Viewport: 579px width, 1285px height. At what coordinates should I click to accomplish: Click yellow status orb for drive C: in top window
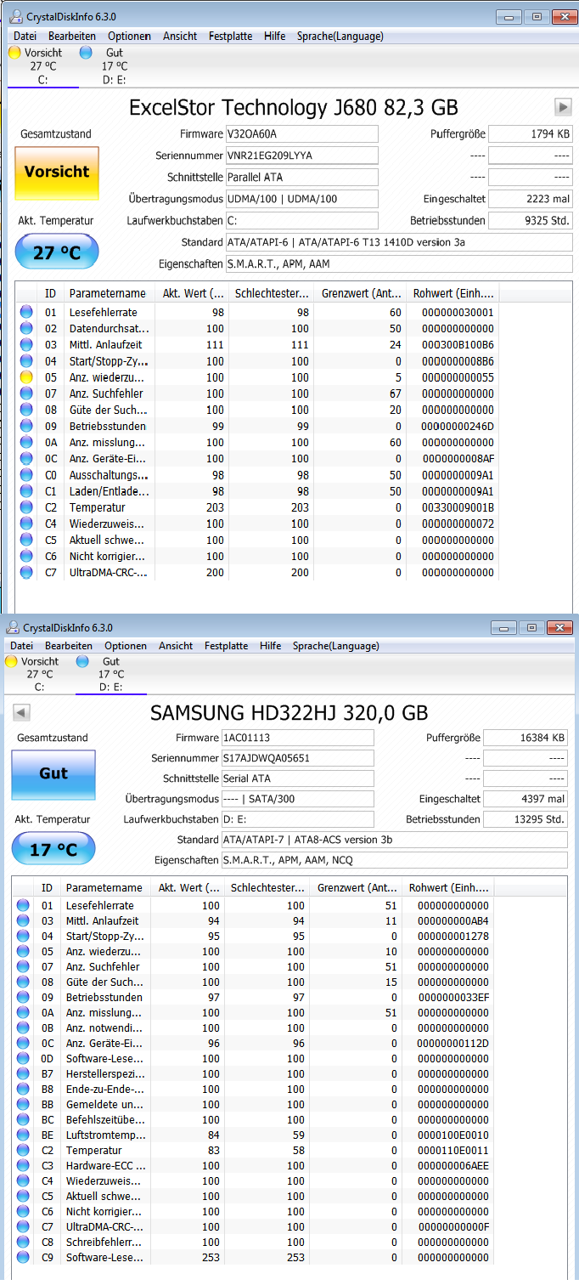14,53
